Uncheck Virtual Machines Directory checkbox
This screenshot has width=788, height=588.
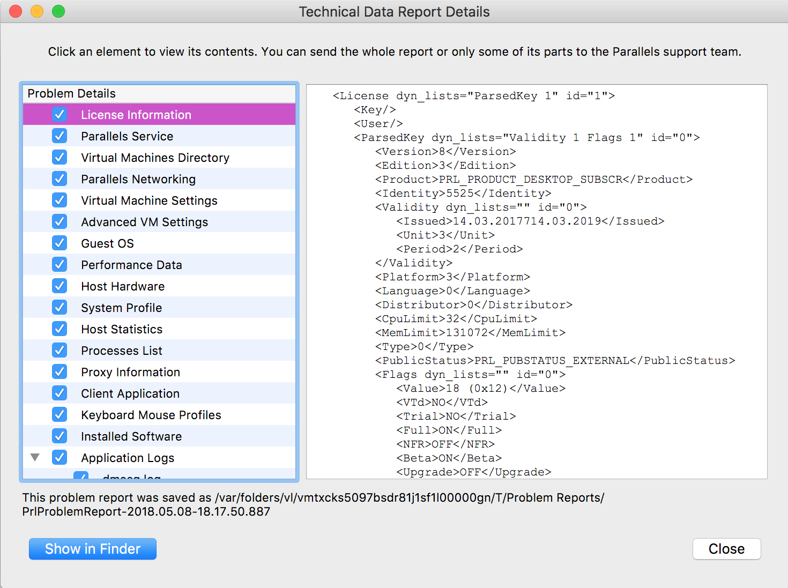pos(60,158)
